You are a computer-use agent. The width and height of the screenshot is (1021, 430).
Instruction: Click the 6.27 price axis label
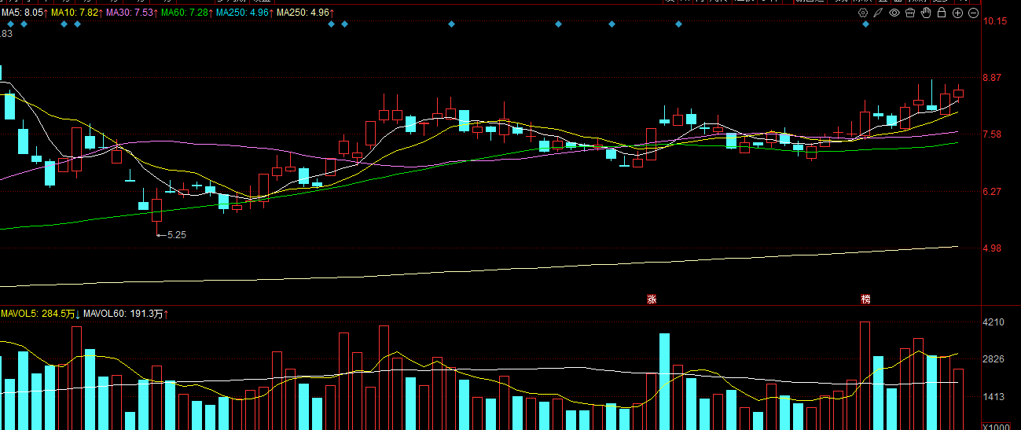(x=993, y=192)
